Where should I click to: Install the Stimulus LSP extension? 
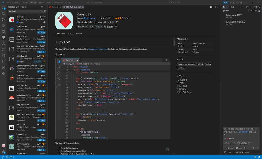click(x=41, y=91)
